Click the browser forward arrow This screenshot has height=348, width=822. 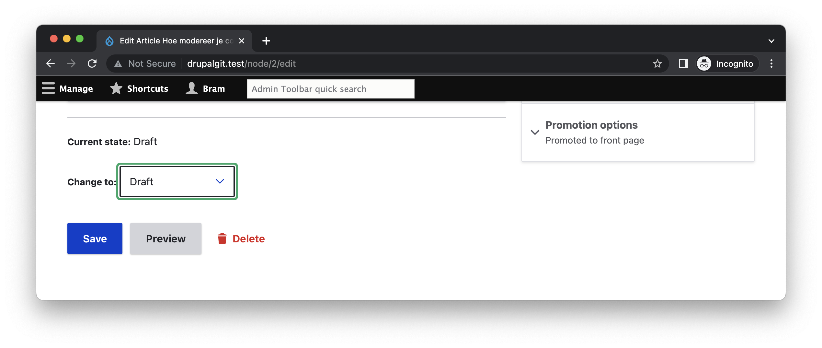coord(71,64)
